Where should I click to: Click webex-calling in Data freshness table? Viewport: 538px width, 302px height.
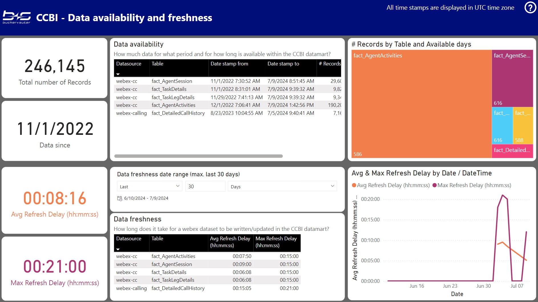click(131, 288)
